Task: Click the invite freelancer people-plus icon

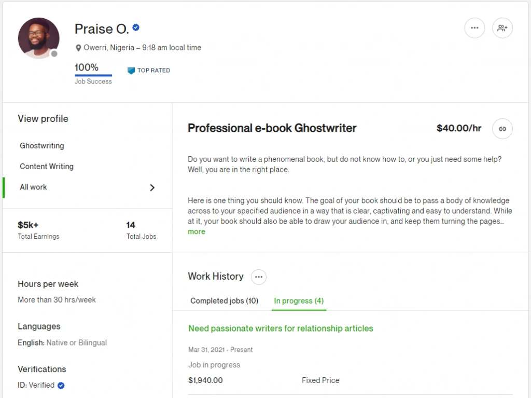Action: tap(502, 28)
